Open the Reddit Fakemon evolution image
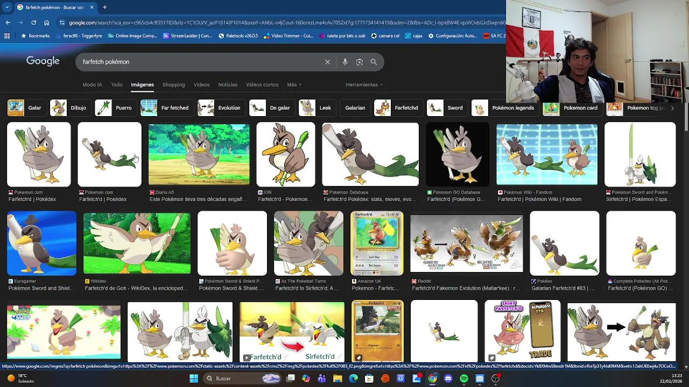The width and height of the screenshot is (689, 387). click(466, 245)
